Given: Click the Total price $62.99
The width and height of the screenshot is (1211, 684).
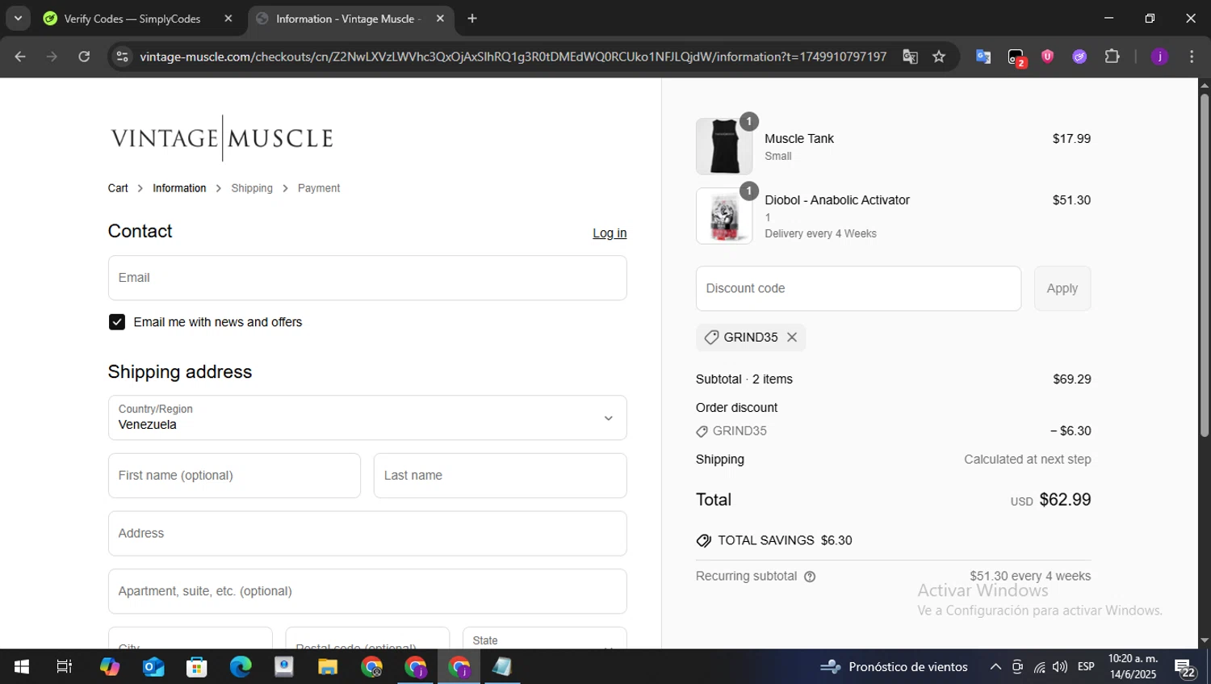Looking at the screenshot, I should tap(1065, 500).
